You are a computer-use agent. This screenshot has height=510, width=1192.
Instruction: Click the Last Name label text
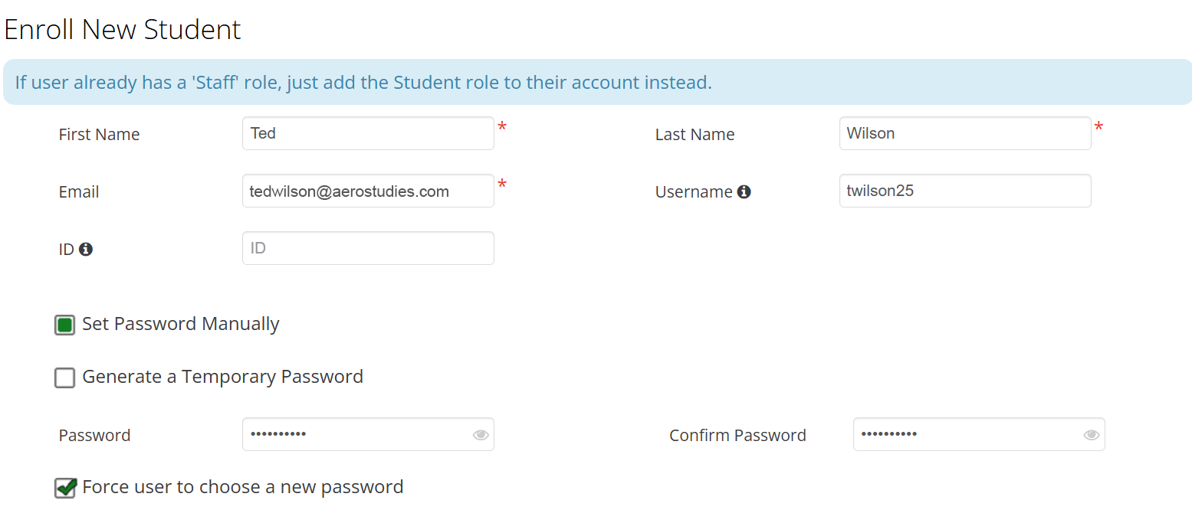(x=695, y=135)
